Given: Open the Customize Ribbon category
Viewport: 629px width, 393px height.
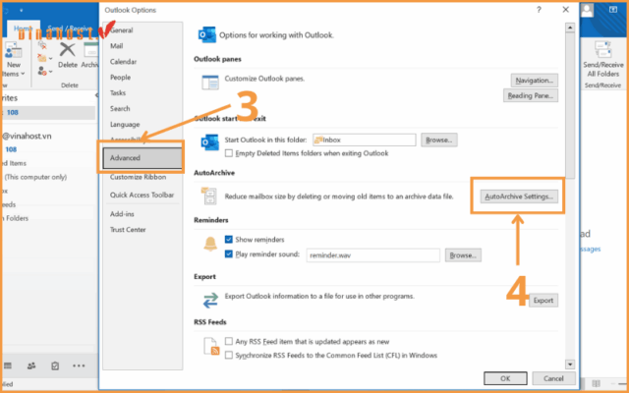Looking at the screenshot, I should pyautogui.click(x=139, y=175).
